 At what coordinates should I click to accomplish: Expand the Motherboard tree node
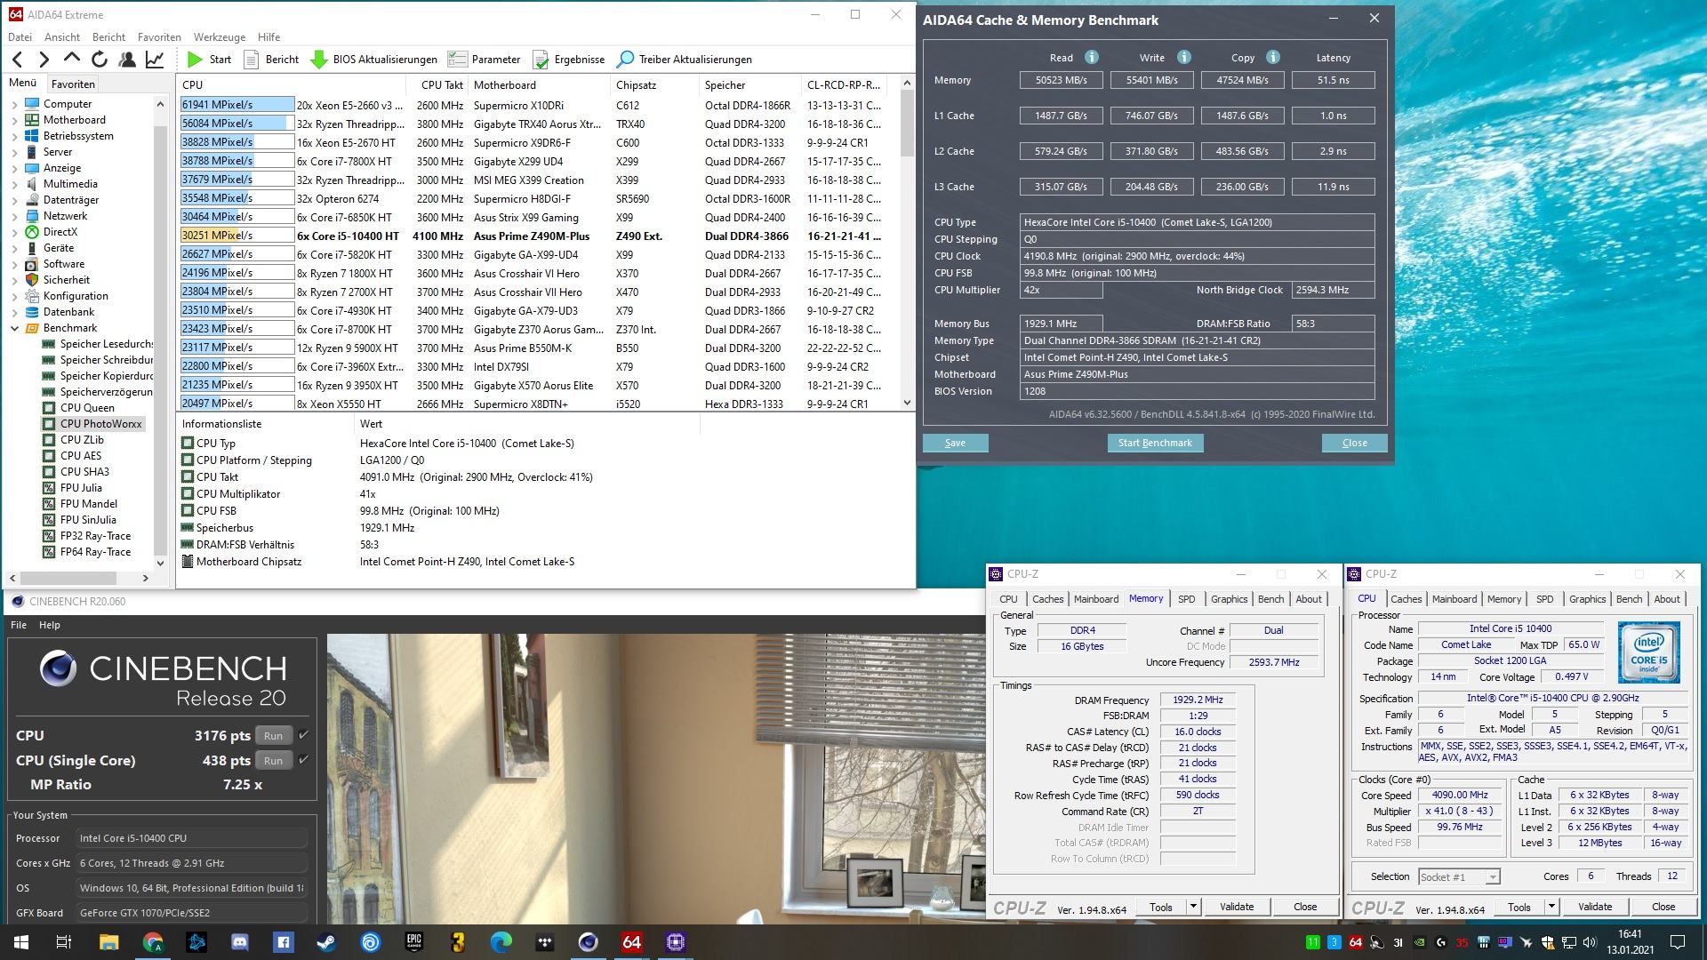[15, 120]
